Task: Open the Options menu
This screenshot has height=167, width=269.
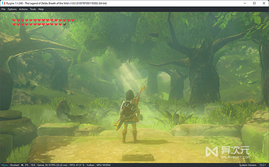Action: click(12, 9)
